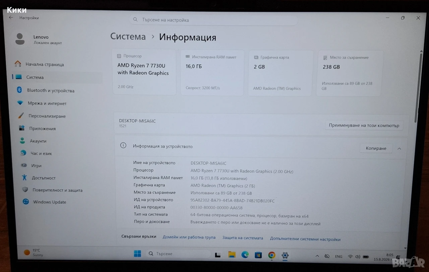The height and width of the screenshot is (272, 429).
Task: Launch File Explorer from the taskbar
Action: [x=232, y=255]
